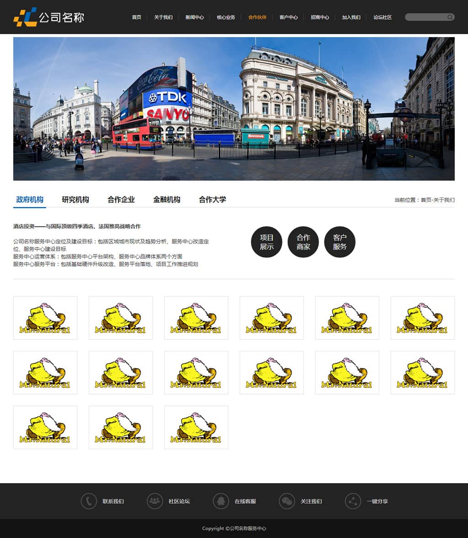Click the first partner logo thumbnail
Image resolution: width=468 pixels, height=538 pixels.
[45, 318]
